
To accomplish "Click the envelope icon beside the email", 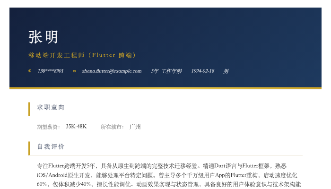I will (x=74, y=71).
